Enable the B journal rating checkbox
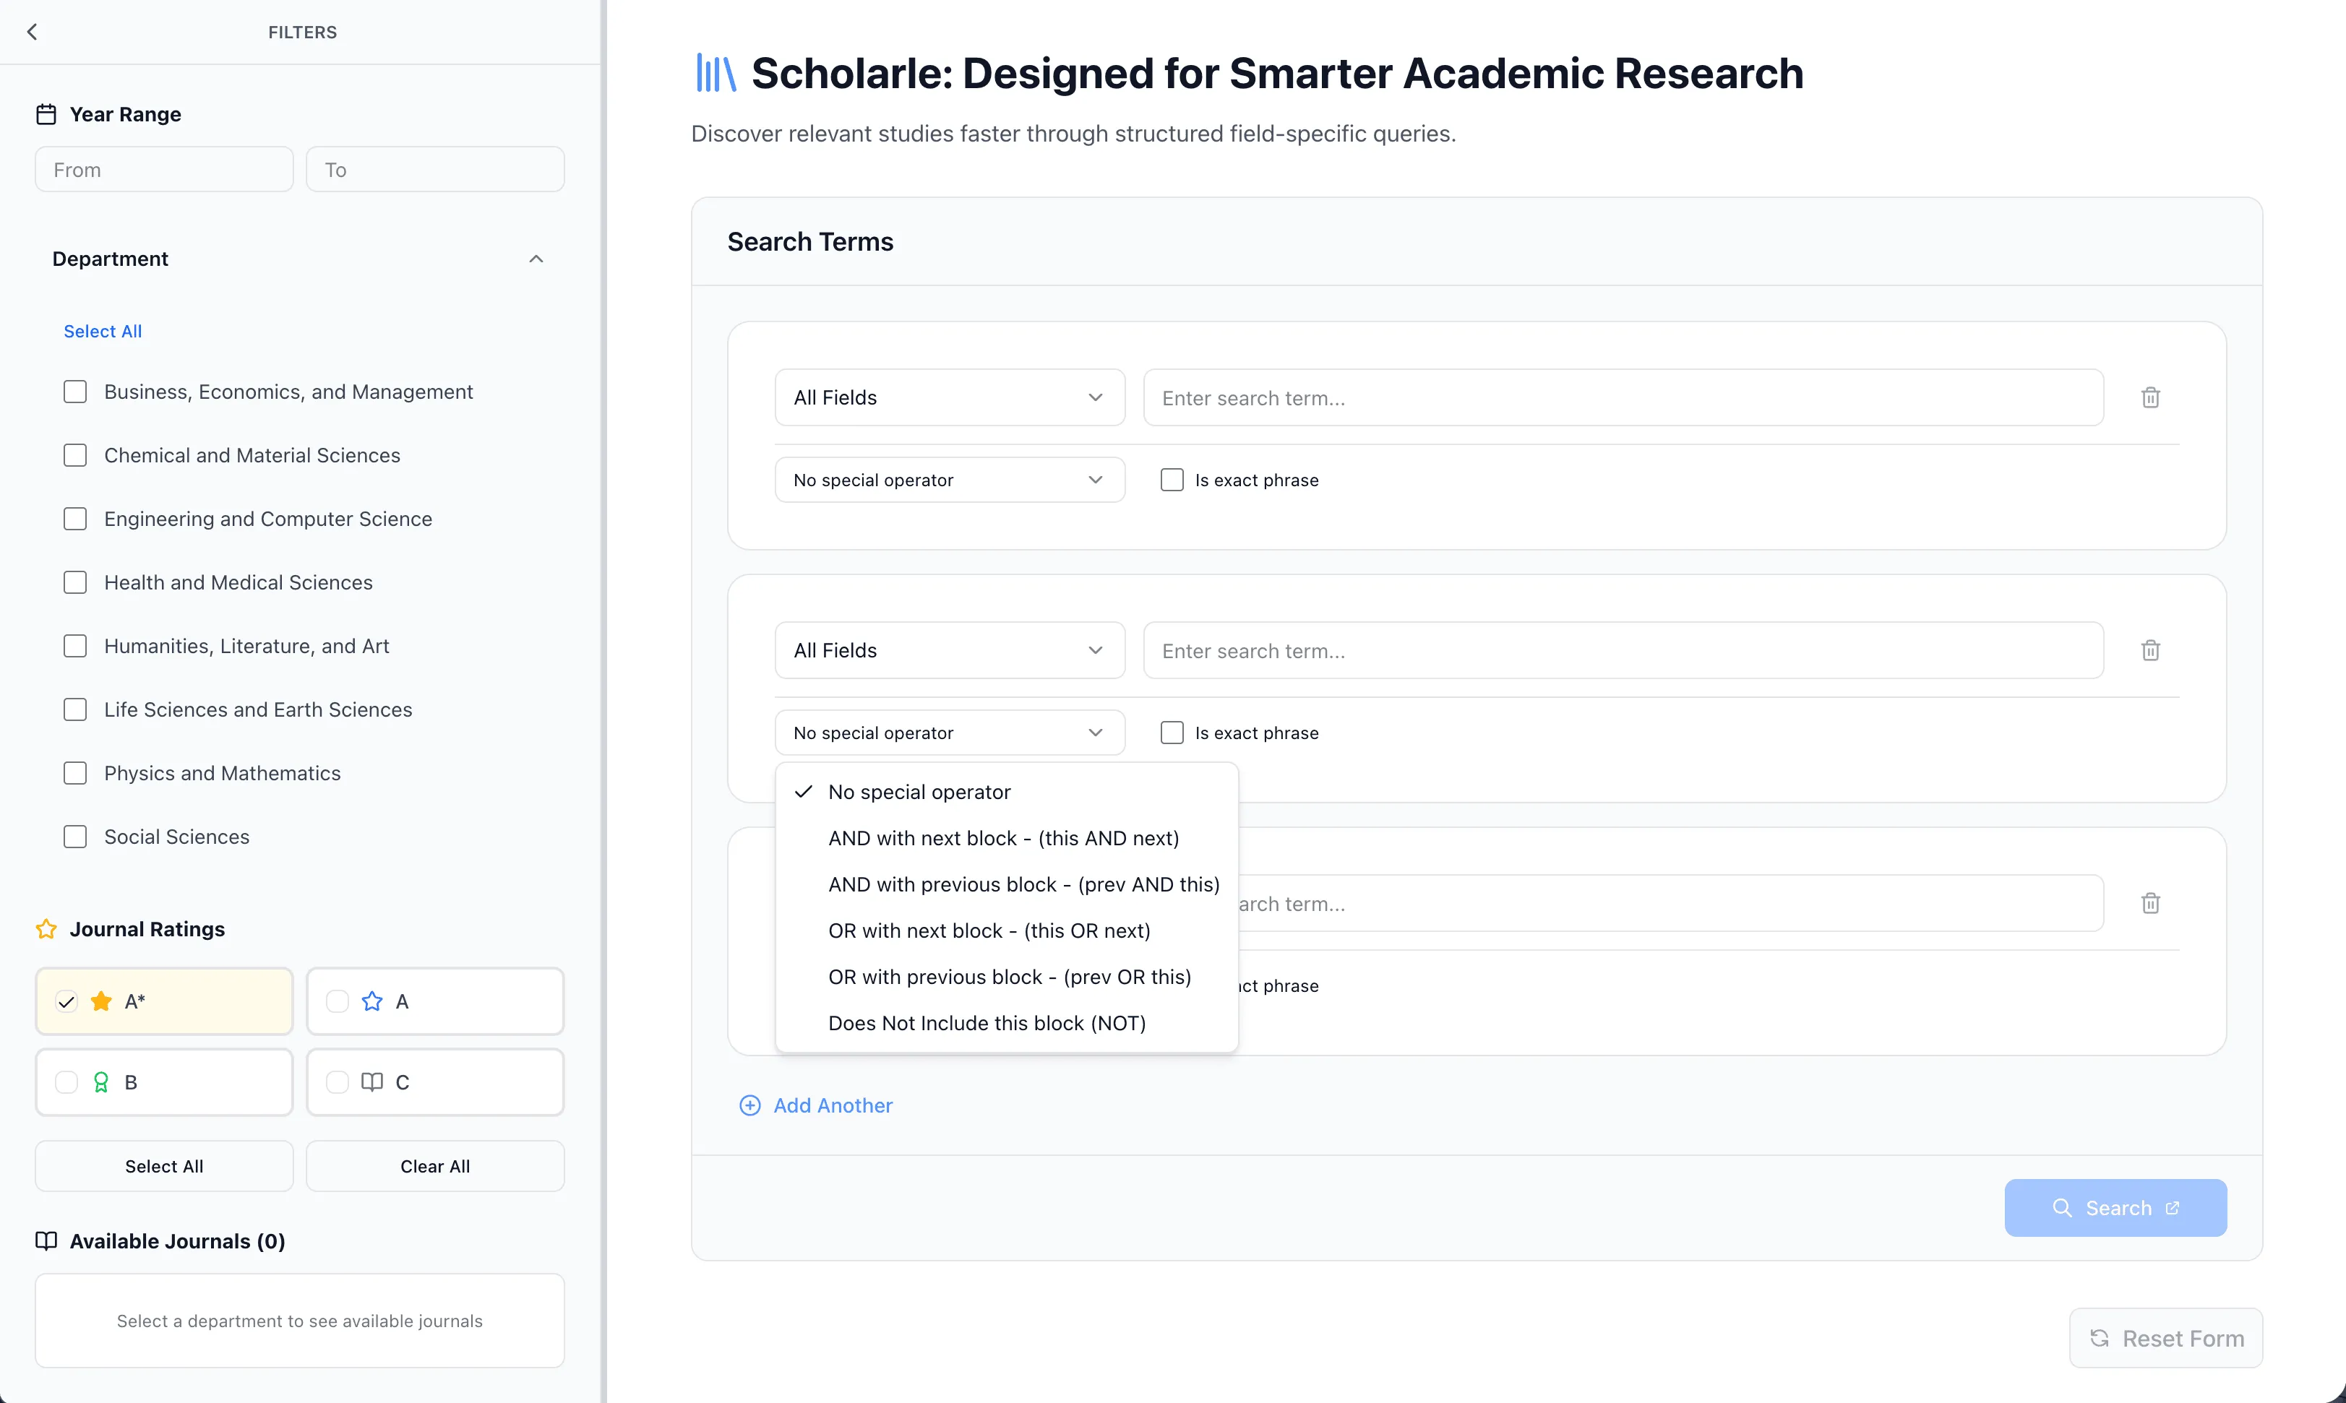 [66, 1082]
